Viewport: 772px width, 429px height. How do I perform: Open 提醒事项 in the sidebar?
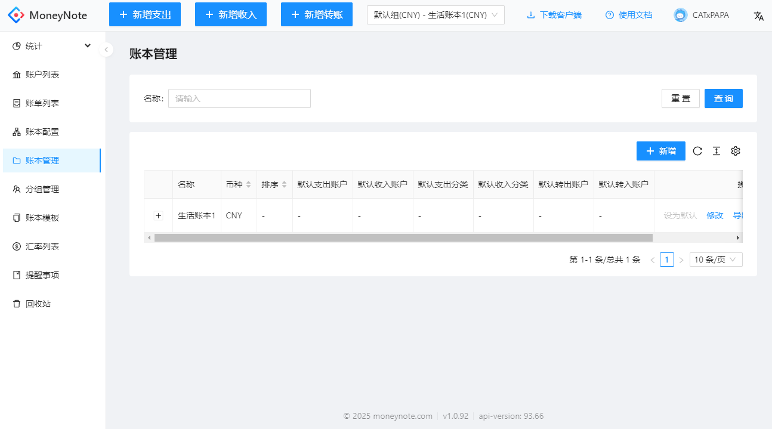tap(52, 275)
